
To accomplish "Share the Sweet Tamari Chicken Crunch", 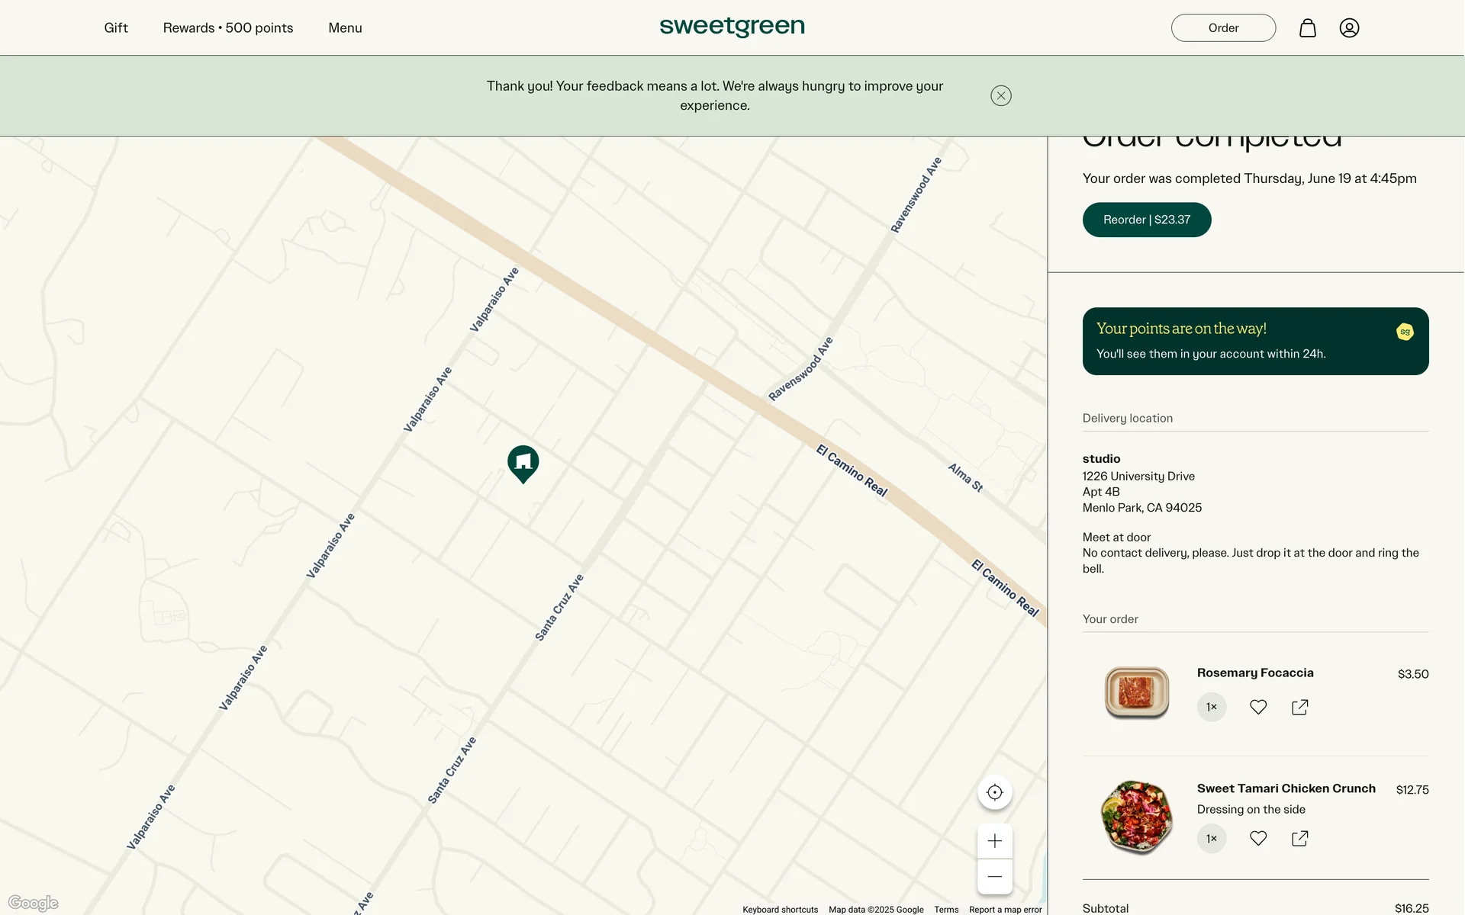I will 1299,838.
